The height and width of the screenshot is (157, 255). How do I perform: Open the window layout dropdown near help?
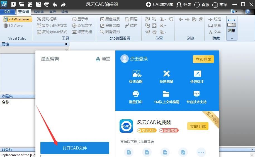[x=234, y=11]
